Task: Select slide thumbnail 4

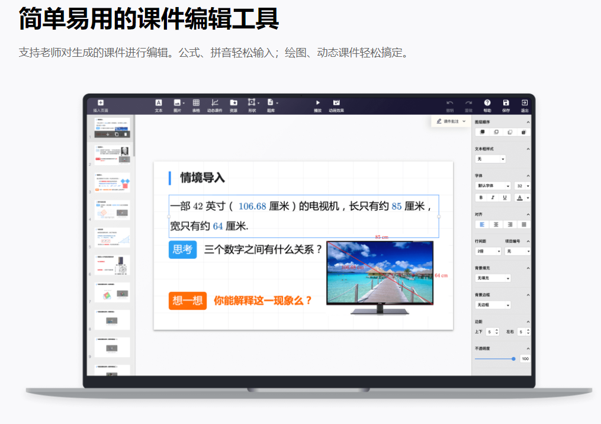Action: tap(113, 210)
